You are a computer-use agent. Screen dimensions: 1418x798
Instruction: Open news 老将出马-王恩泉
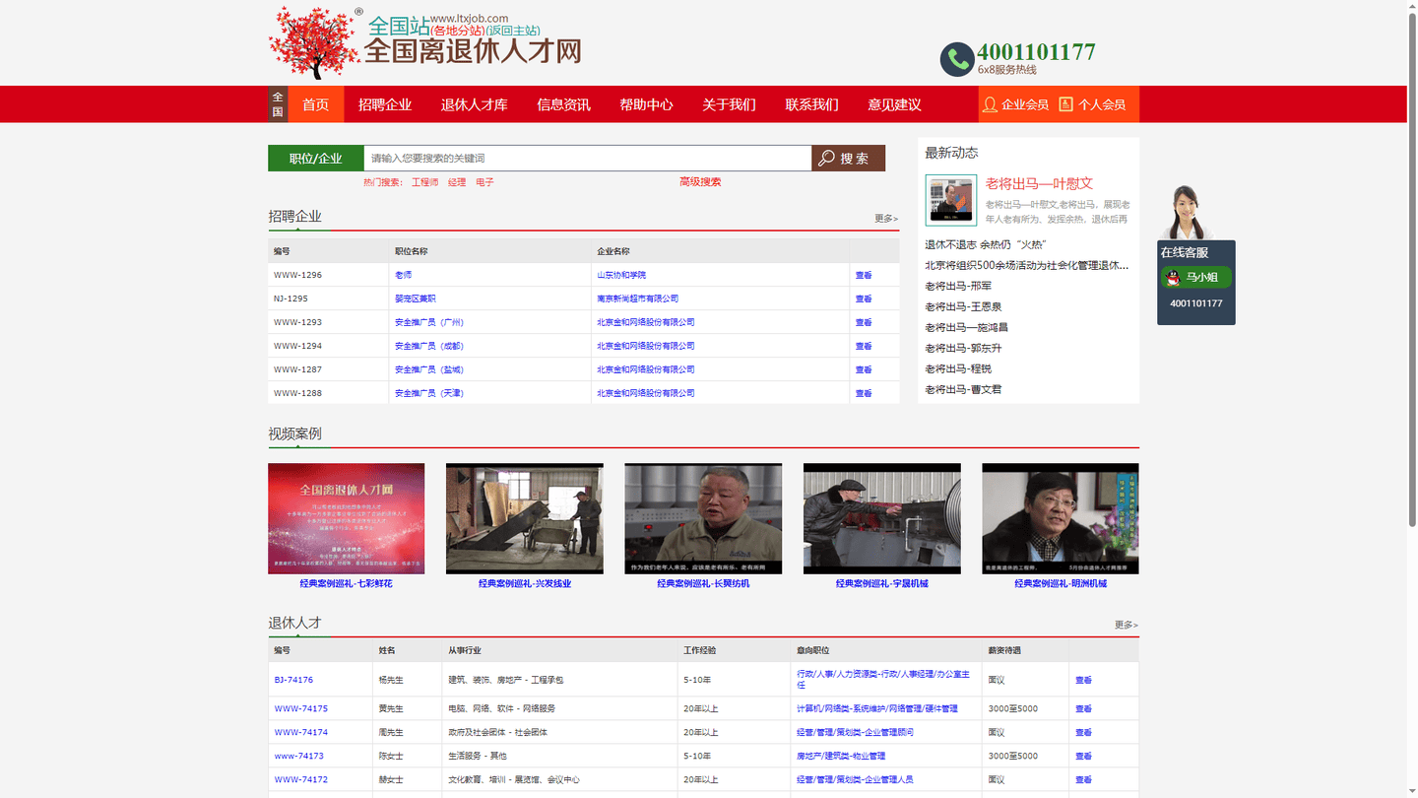click(963, 306)
